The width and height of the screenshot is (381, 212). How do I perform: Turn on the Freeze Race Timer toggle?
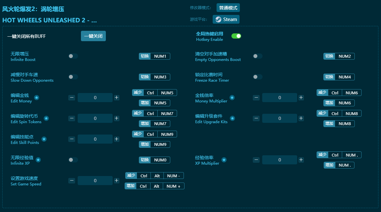click(x=258, y=77)
